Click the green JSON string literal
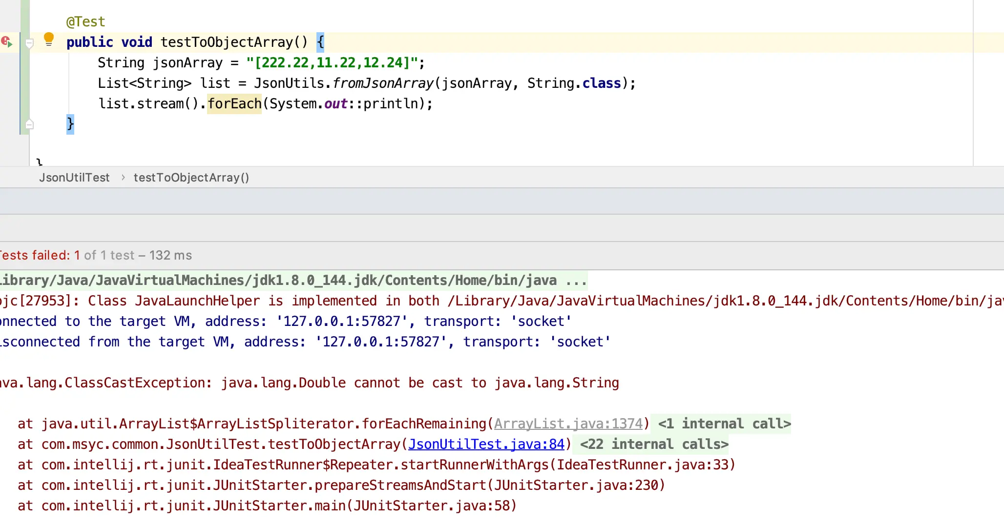Viewport: 1004px width, 525px height. 332,62
